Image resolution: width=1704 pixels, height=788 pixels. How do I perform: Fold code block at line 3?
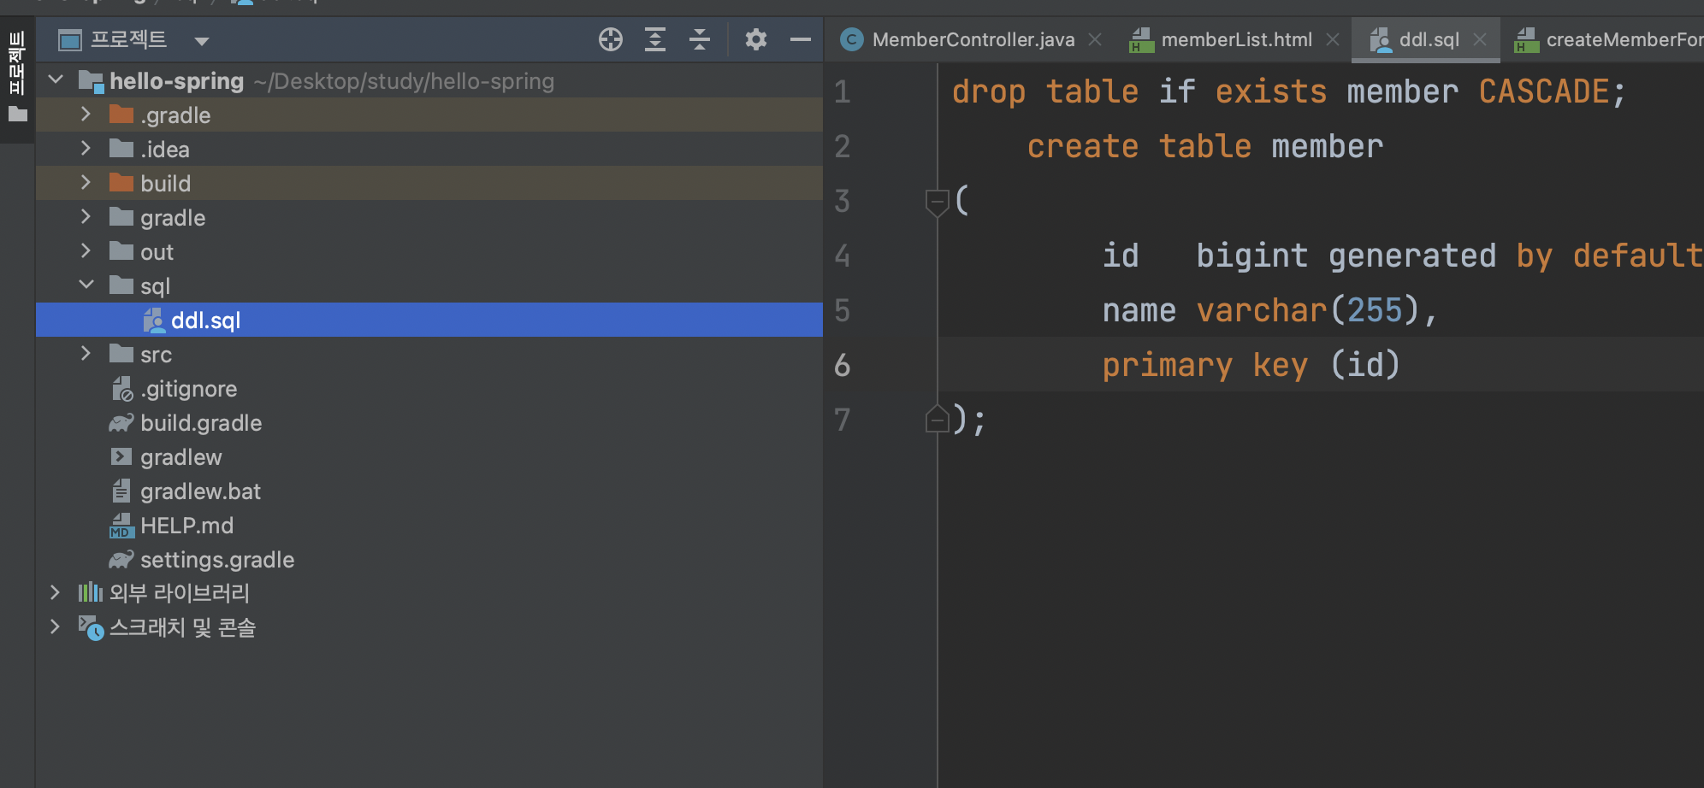tap(938, 202)
